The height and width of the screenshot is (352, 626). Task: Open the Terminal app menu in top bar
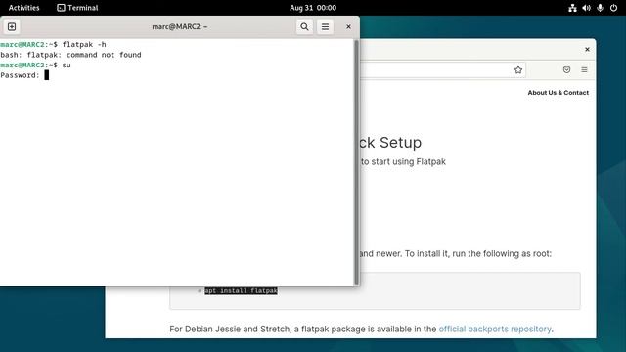77,8
